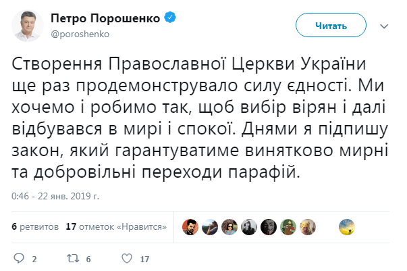Click the third liker avatar in the row
This screenshot has height=271, width=407.
(x=231, y=226)
